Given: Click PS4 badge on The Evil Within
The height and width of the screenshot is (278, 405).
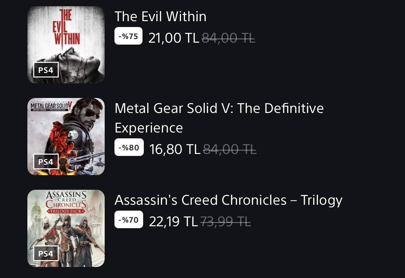Looking at the screenshot, I should pyautogui.click(x=46, y=70).
